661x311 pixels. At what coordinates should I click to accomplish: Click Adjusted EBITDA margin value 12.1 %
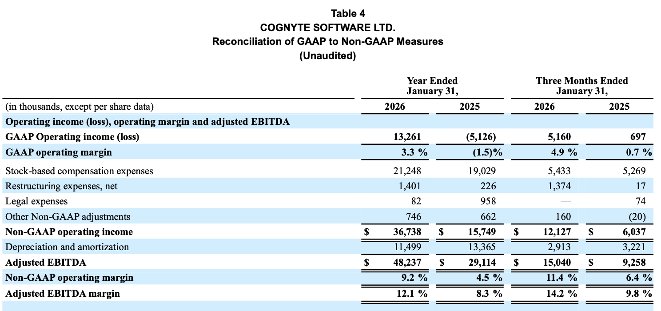tap(411, 294)
